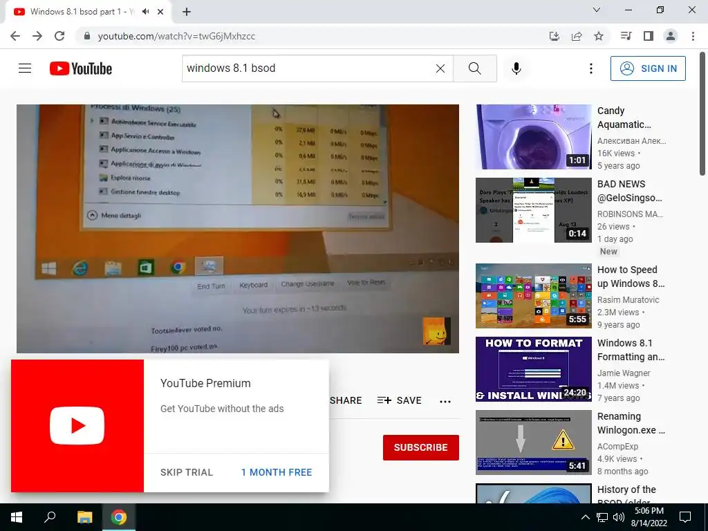Open tab search chevron in title bar
Image resolution: width=708 pixels, height=531 pixels.
pos(597,10)
